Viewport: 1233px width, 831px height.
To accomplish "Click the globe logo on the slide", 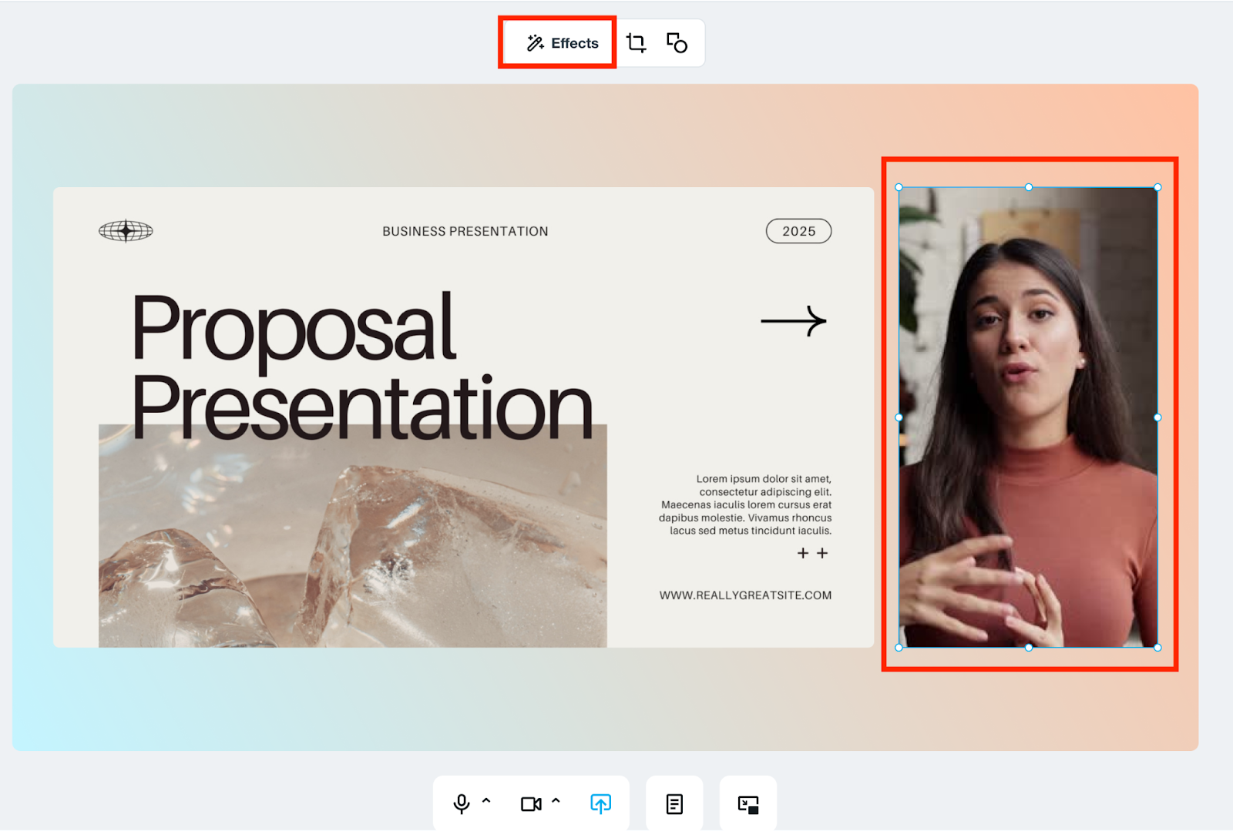I will coord(126,230).
